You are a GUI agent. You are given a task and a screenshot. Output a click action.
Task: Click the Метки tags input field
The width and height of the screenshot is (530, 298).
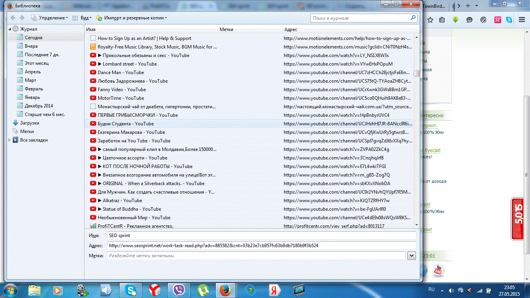(x=256, y=256)
